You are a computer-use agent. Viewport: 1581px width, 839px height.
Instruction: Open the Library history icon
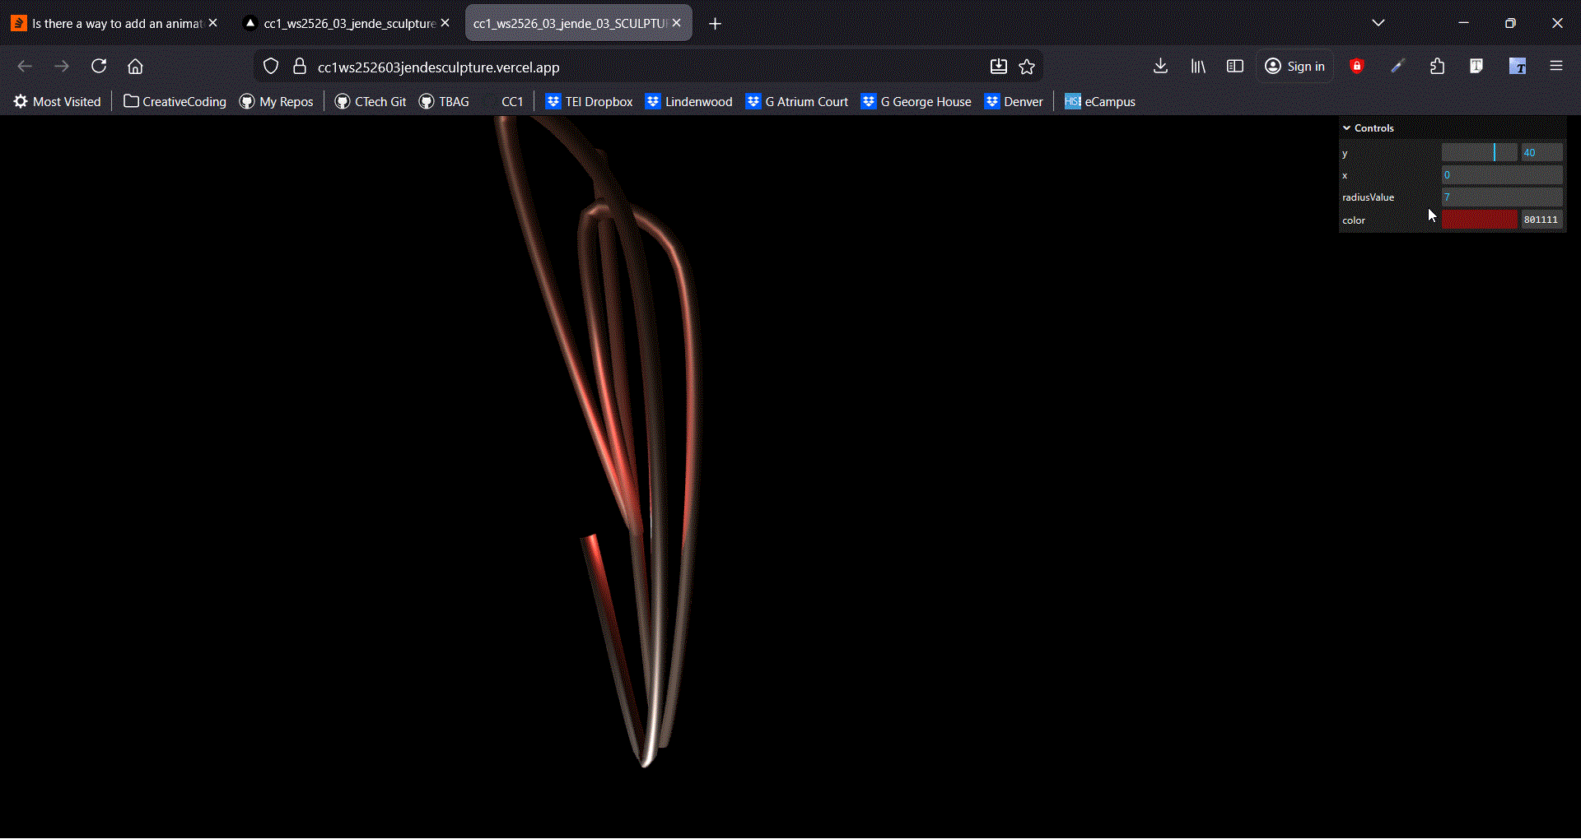pyautogui.click(x=1198, y=67)
